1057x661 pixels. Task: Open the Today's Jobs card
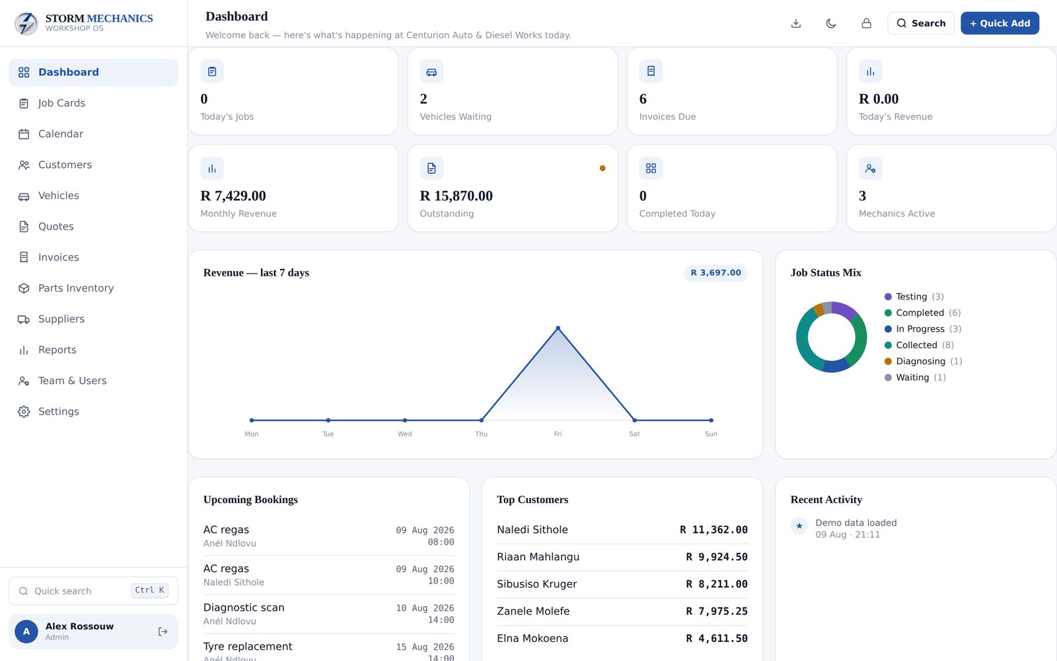coord(293,91)
